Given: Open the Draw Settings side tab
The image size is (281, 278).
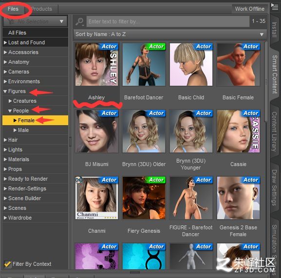Looking at the screenshot, I should tap(274, 187).
